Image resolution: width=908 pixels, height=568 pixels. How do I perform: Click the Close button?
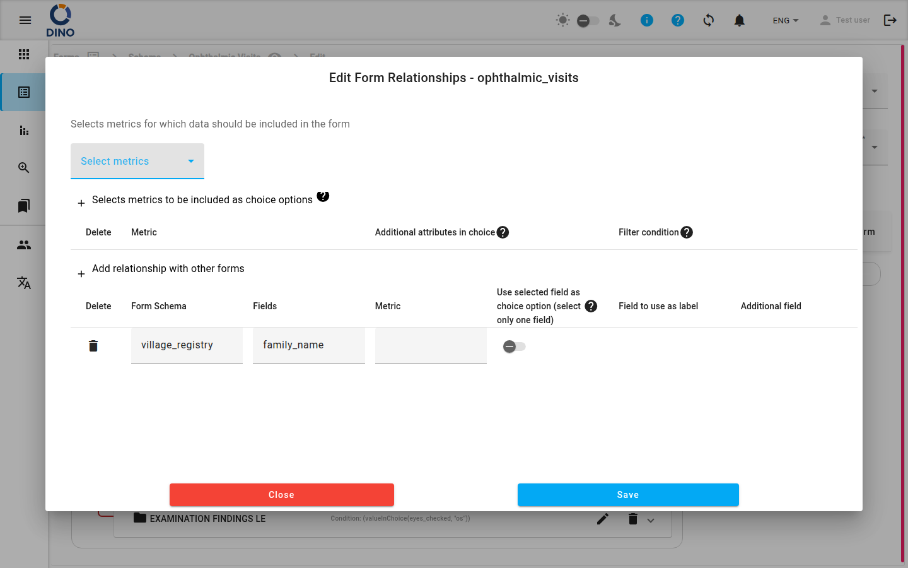282,495
